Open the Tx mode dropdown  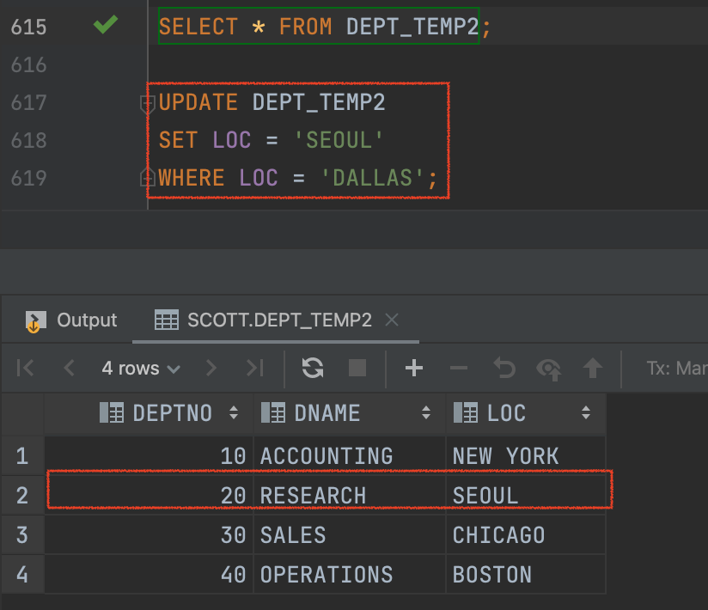click(x=676, y=369)
